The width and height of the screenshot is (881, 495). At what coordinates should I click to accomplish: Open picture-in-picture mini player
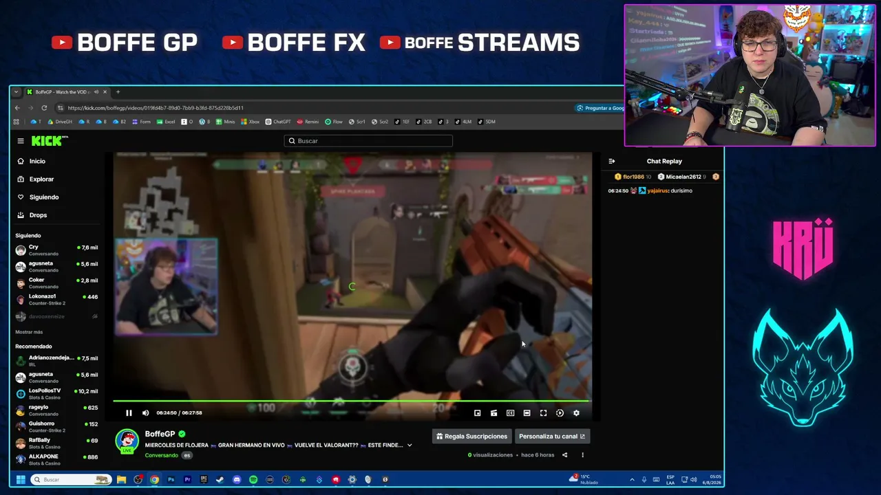[x=477, y=413]
